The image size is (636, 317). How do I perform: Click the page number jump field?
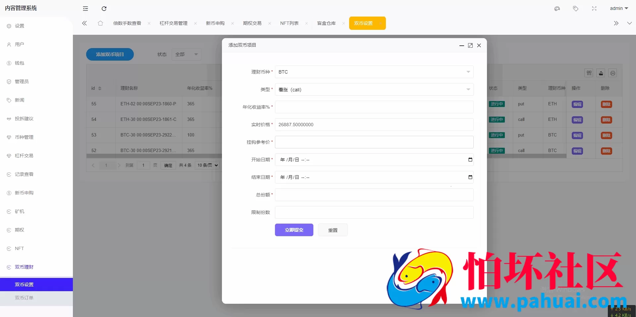[x=143, y=165]
